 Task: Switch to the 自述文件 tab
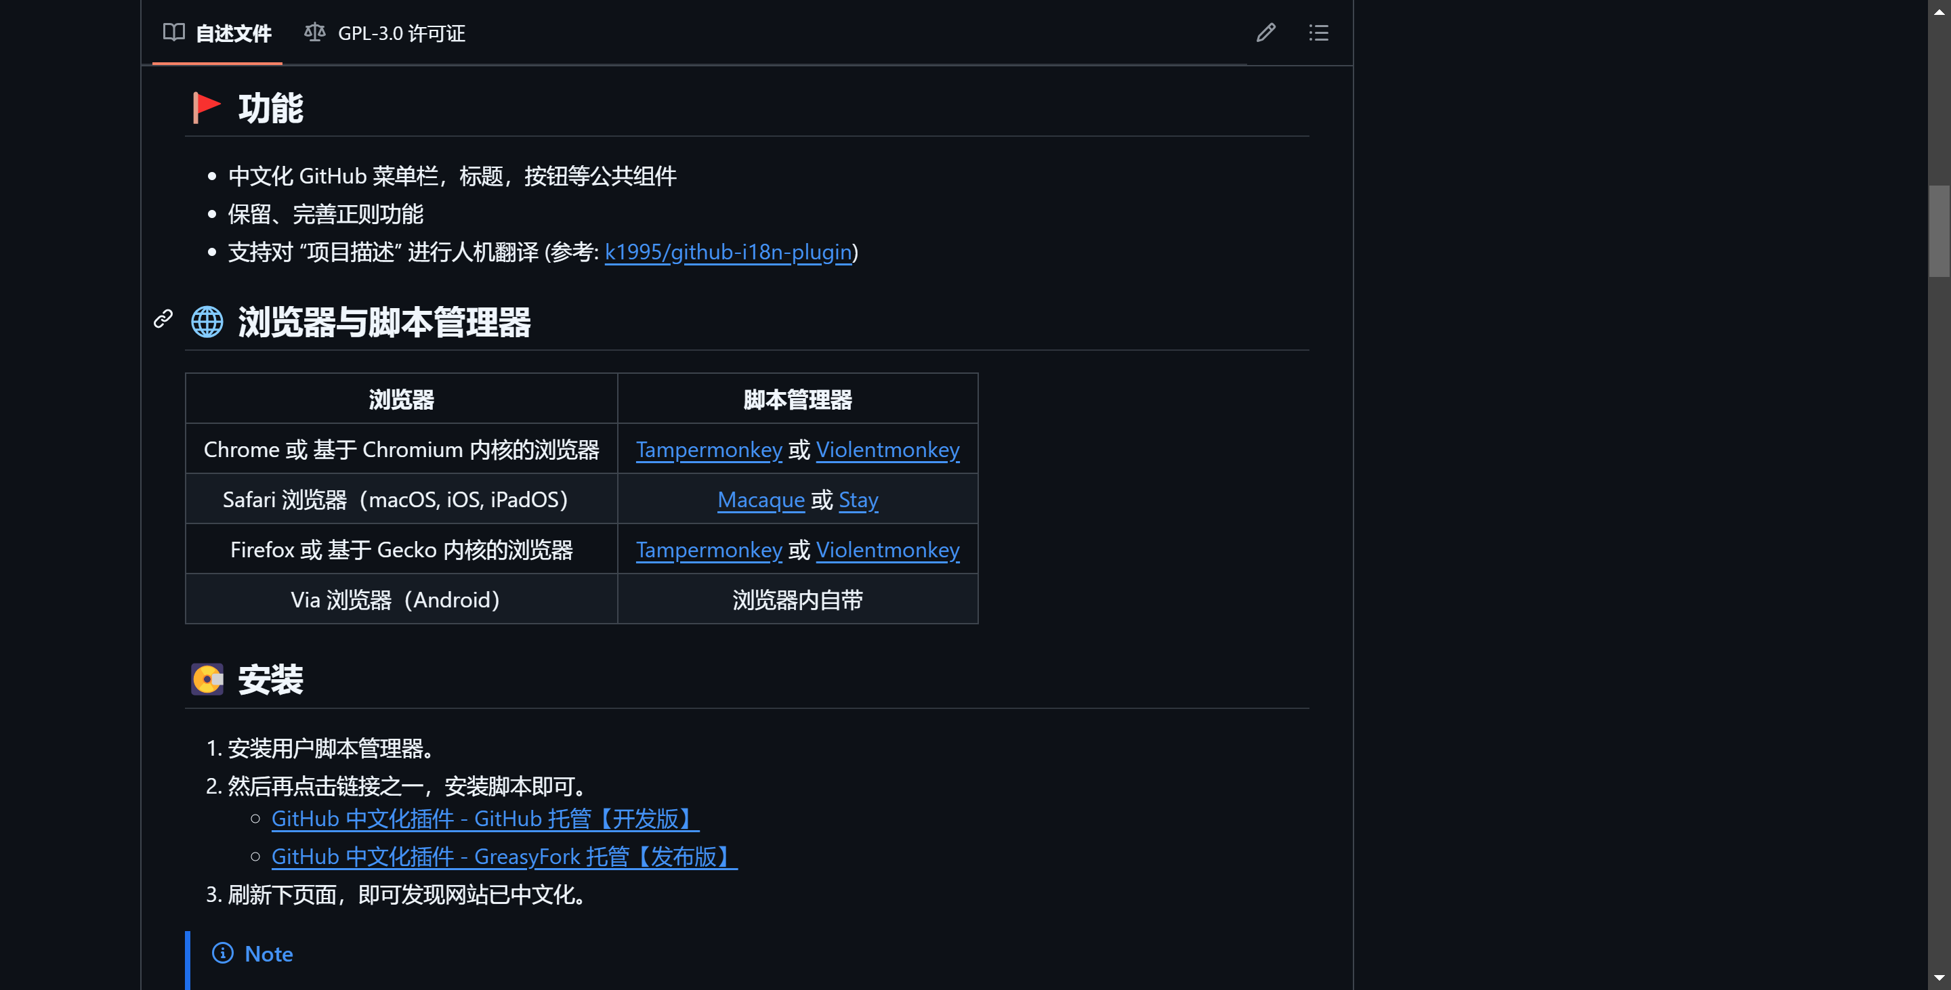pyautogui.click(x=233, y=33)
